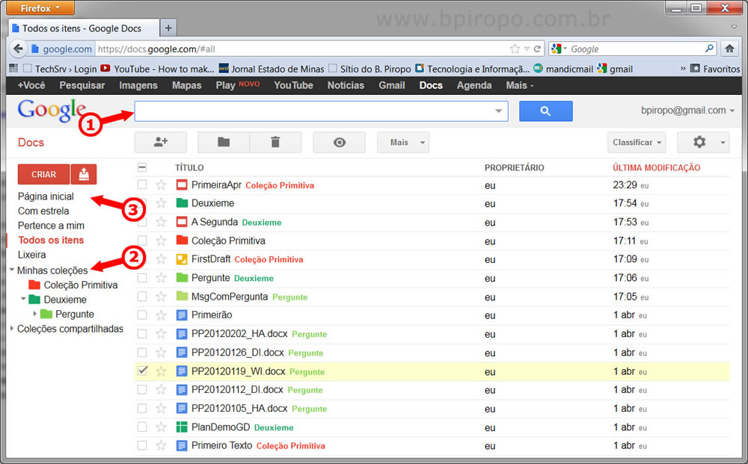Open the Firefox menu button dropdown
This screenshot has width=748, height=464.
(40, 7)
